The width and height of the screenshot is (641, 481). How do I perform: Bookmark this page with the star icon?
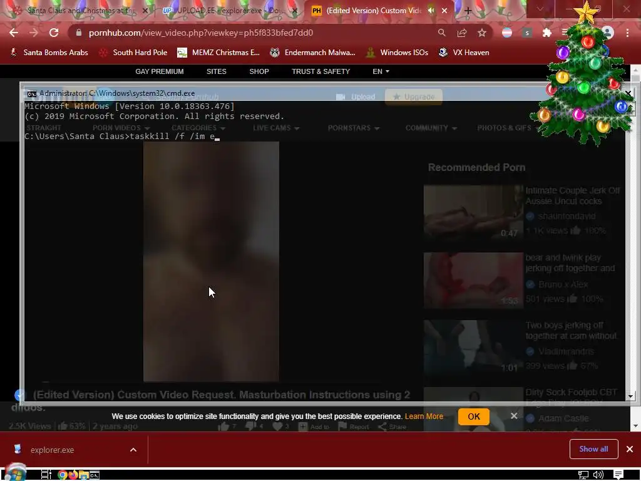482,33
